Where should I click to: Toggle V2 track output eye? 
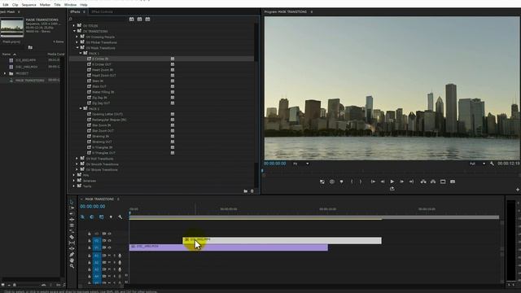109,241
